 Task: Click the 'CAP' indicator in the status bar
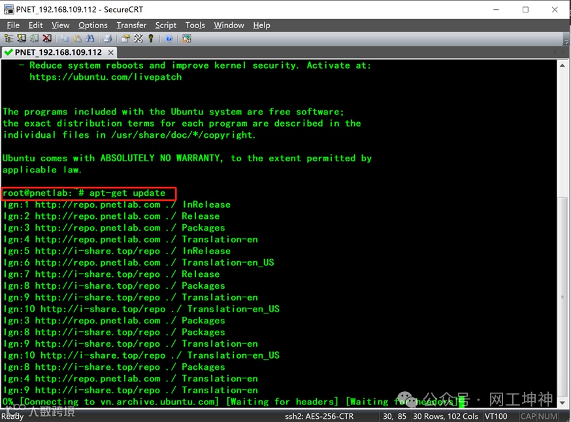528,416
